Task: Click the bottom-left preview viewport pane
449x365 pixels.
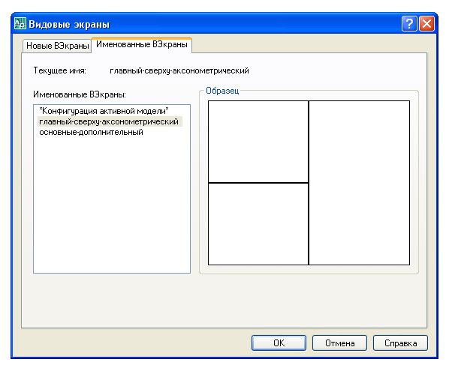Action: tap(258, 224)
